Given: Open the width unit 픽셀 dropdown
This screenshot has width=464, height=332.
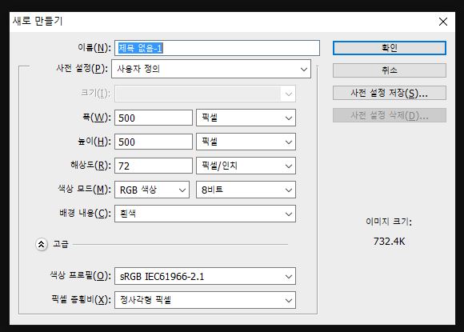Looking at the screenshot, I should (x=246, y=118).
